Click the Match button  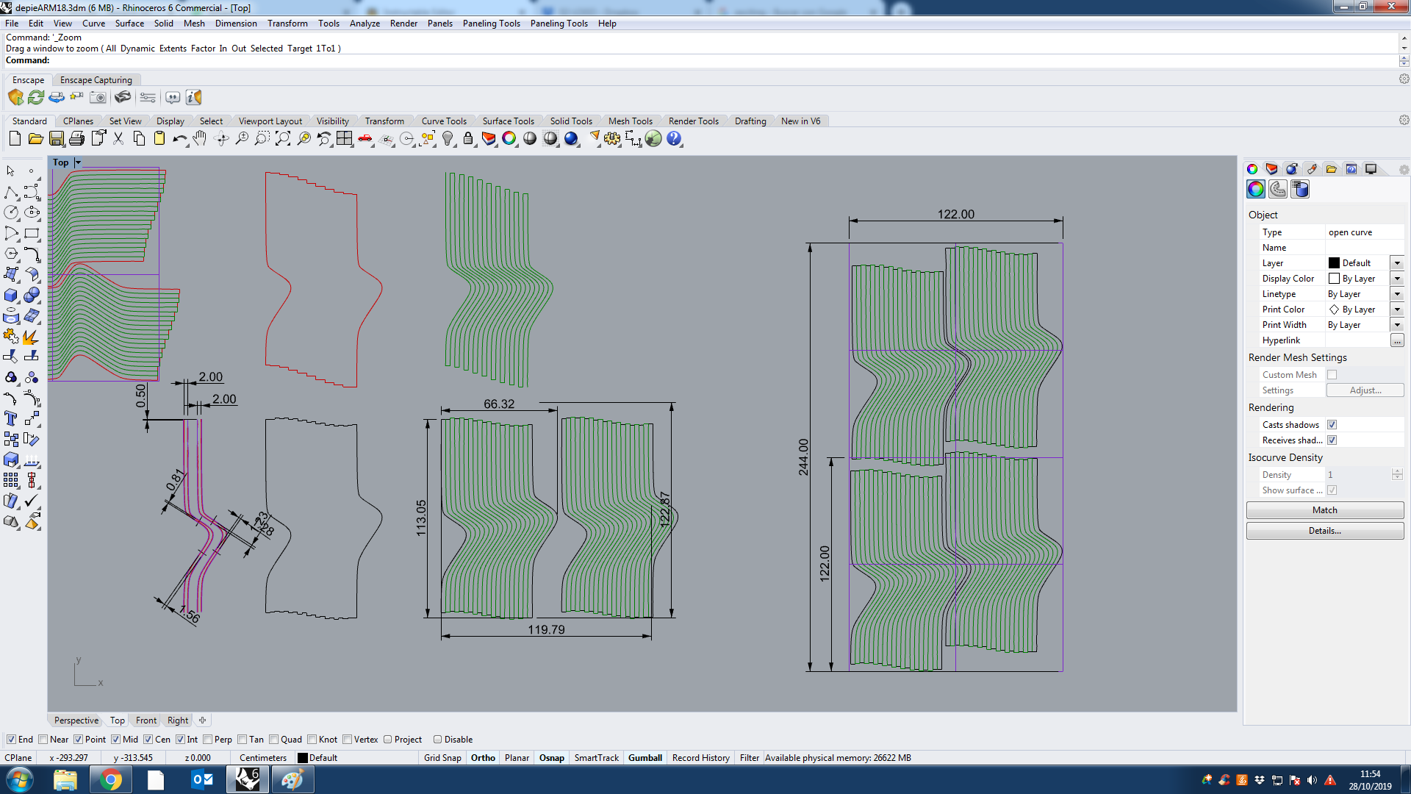point(1324,510)
